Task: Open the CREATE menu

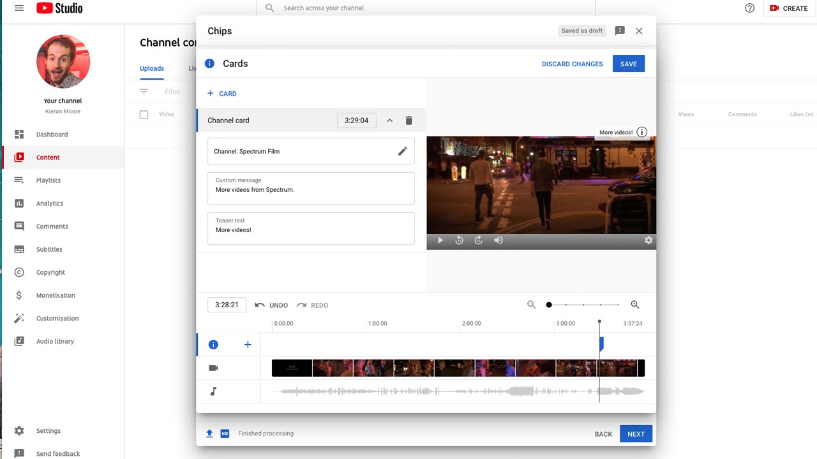Action: pyautogui.click(x=789, y=8)
